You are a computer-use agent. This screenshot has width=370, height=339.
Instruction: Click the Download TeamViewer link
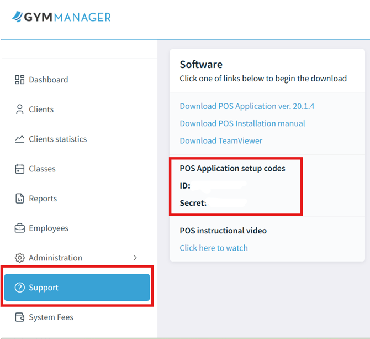(221, 140)
